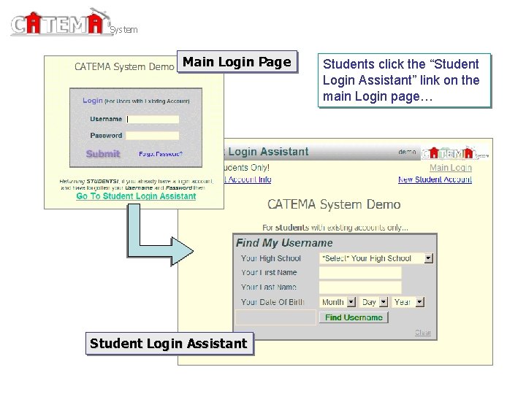Click the small CATEMA logo in assistant header
The width and height of the screenshot is (526, 394).
455,152
